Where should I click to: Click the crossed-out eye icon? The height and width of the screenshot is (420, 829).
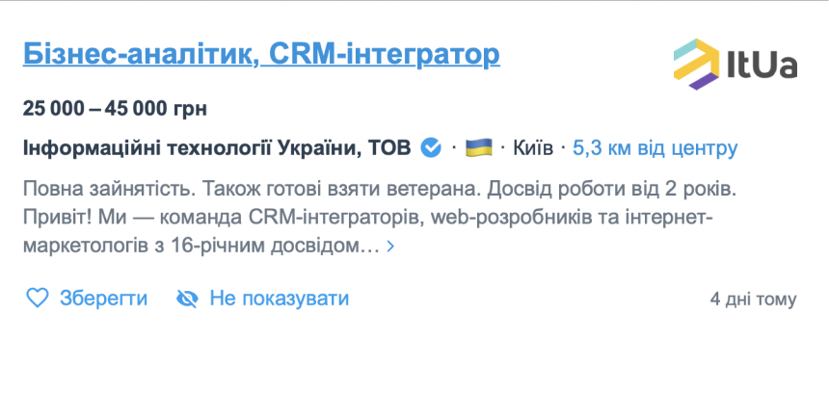pyautogui.click(x=188, y=299)
